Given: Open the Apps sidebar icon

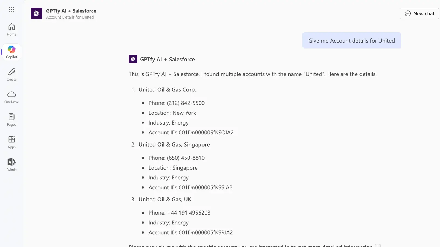Looking at the screenshot, I should [x=12, y=142].
